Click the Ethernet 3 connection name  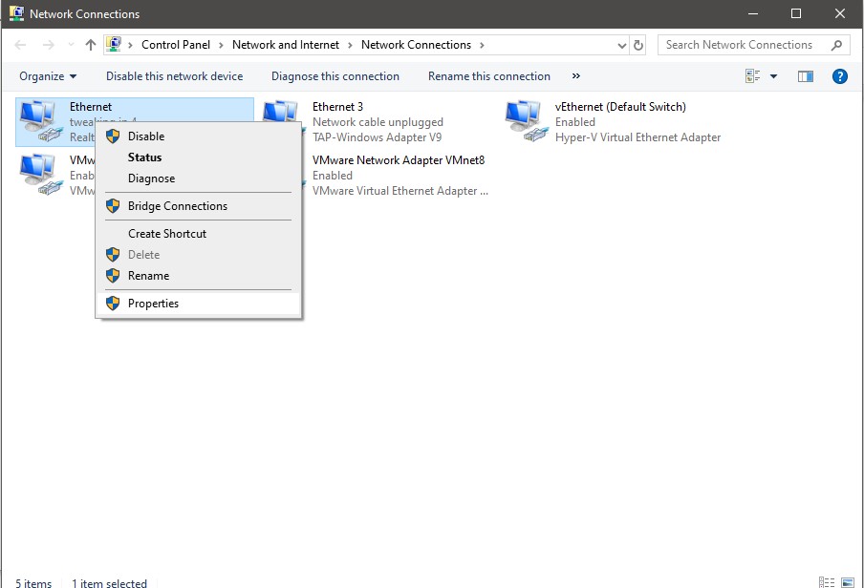point(337,107)
